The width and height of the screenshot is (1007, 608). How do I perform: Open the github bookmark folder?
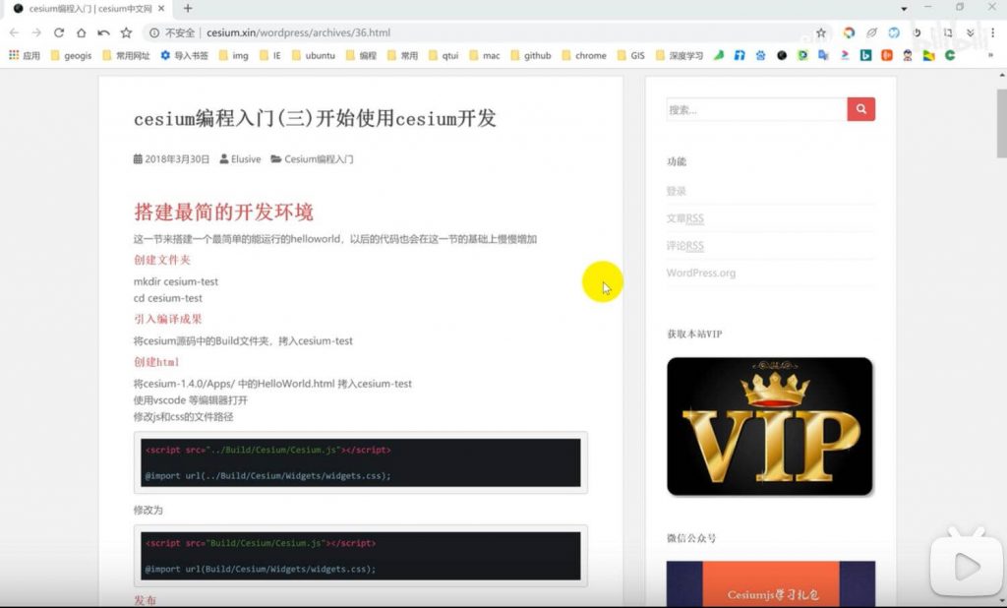pos(530,56)
